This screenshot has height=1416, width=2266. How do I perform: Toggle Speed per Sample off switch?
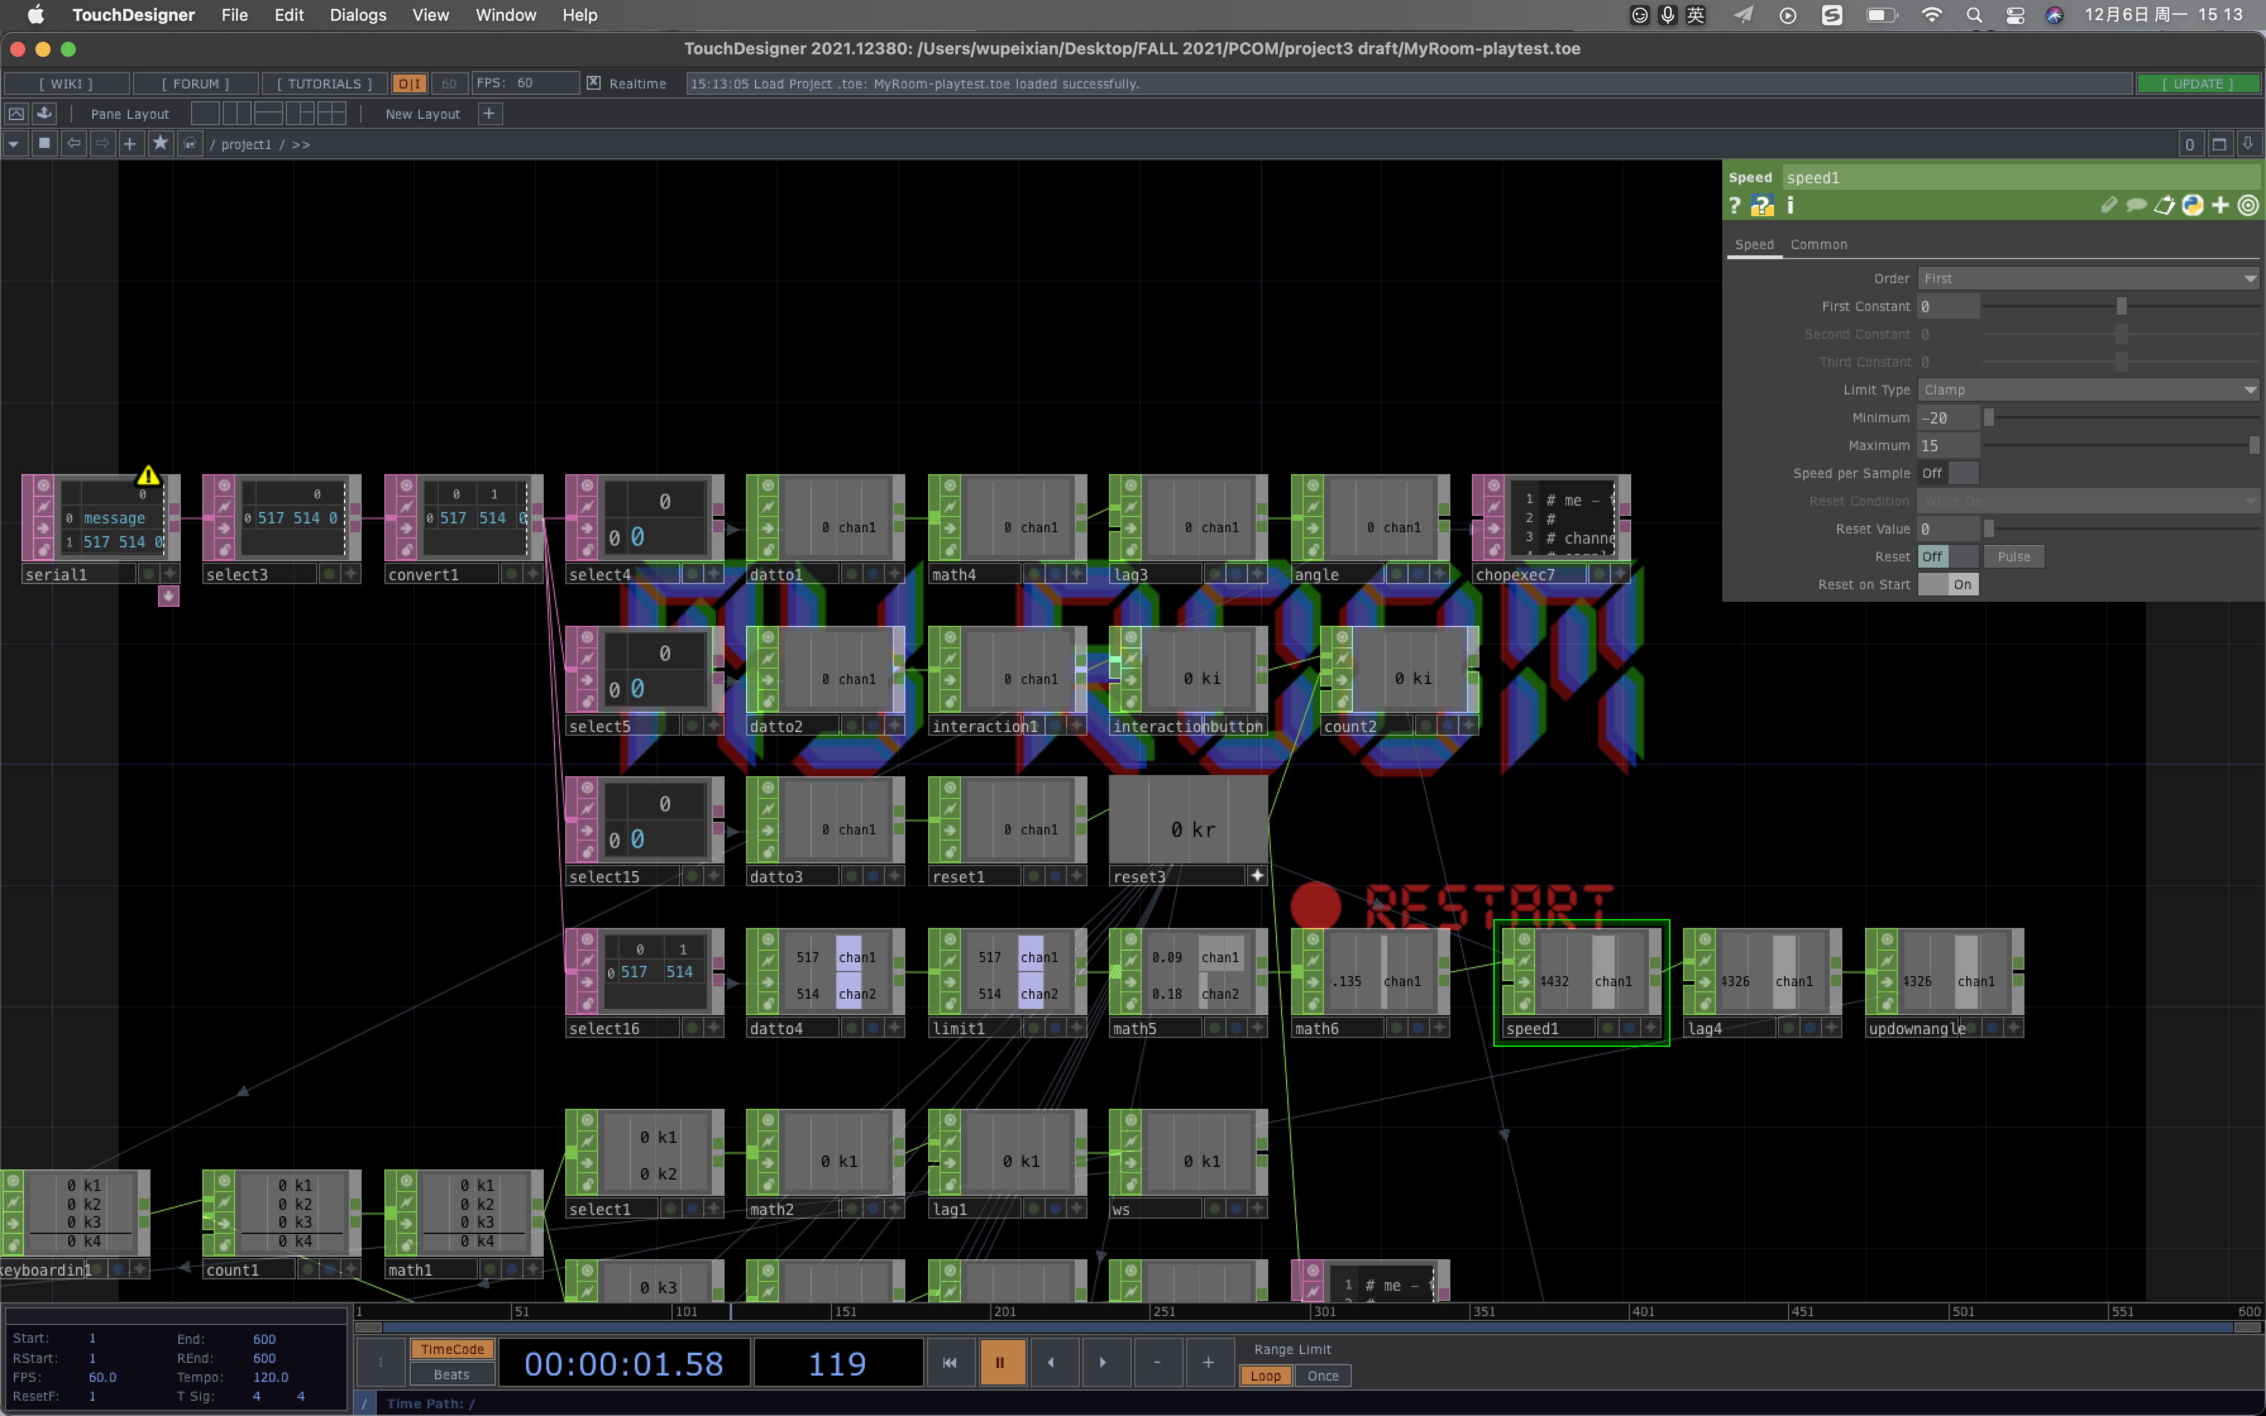click(1947, 473)
